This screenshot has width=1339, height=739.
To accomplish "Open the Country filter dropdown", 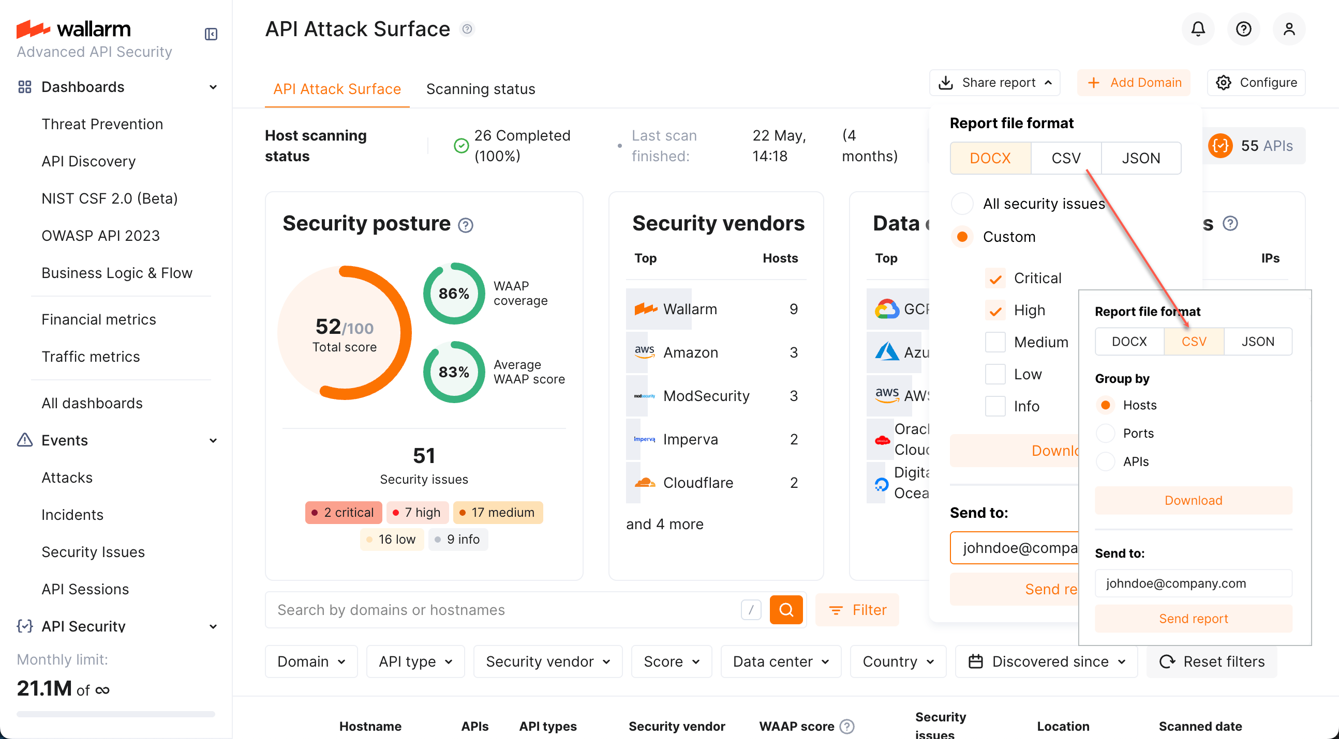I will 898,661.
